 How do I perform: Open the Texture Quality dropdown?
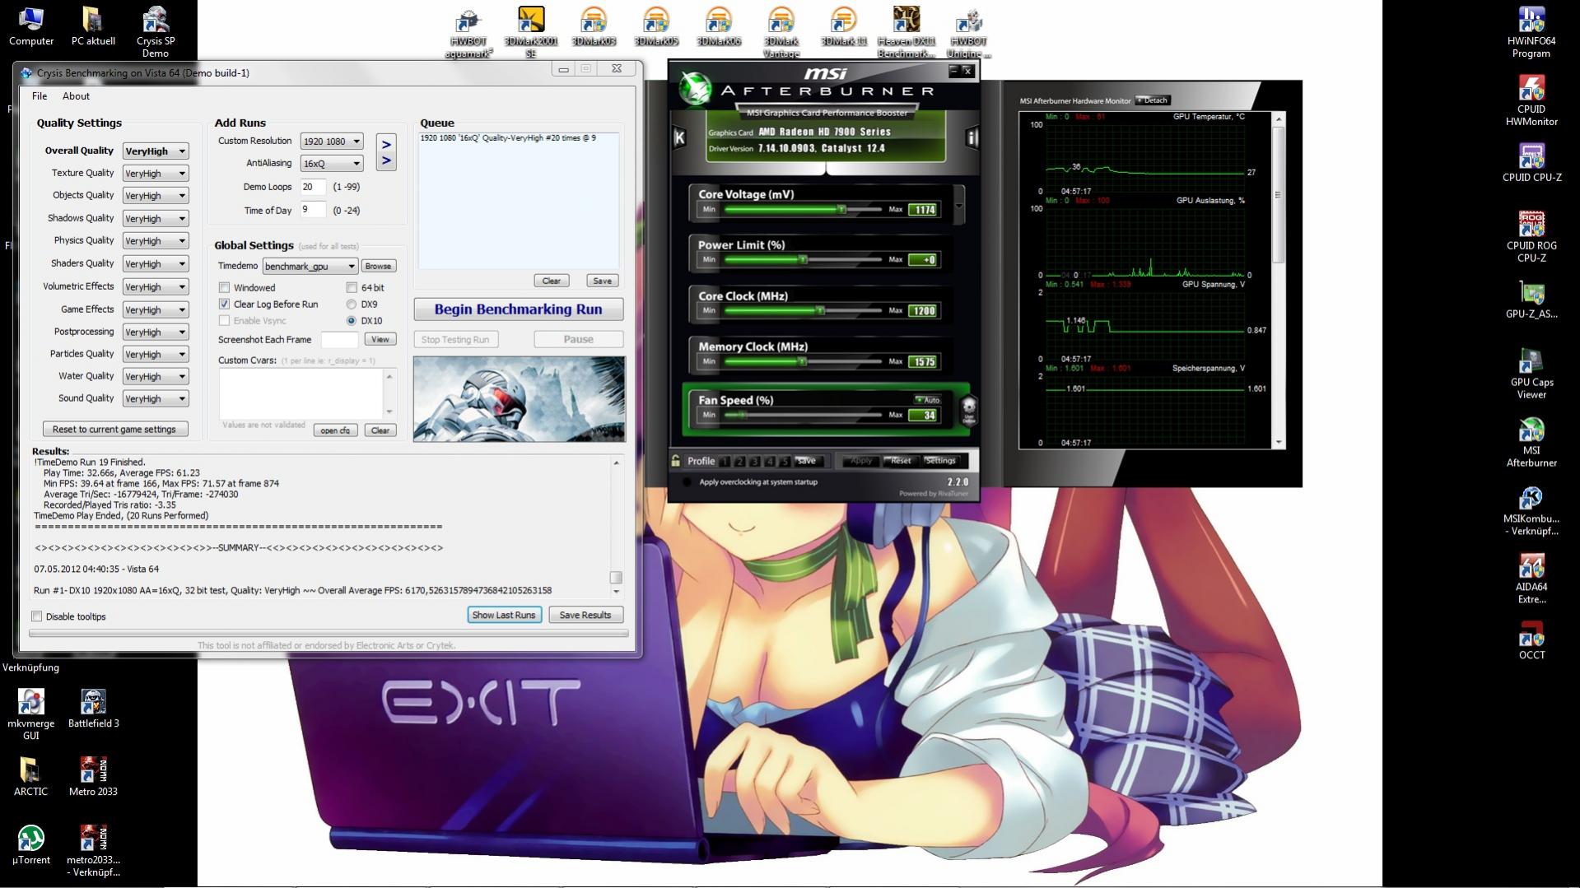click(156, 174)
